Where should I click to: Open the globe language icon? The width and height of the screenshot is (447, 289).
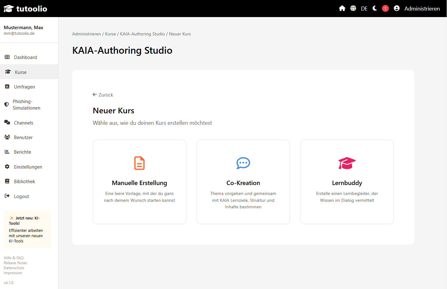pos(353,8)
